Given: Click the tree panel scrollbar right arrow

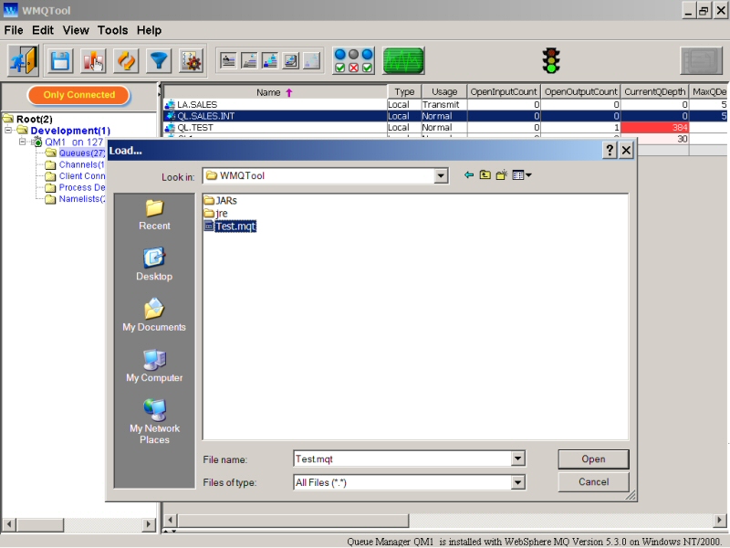Looking at the screenshot, I should point(149,524).
